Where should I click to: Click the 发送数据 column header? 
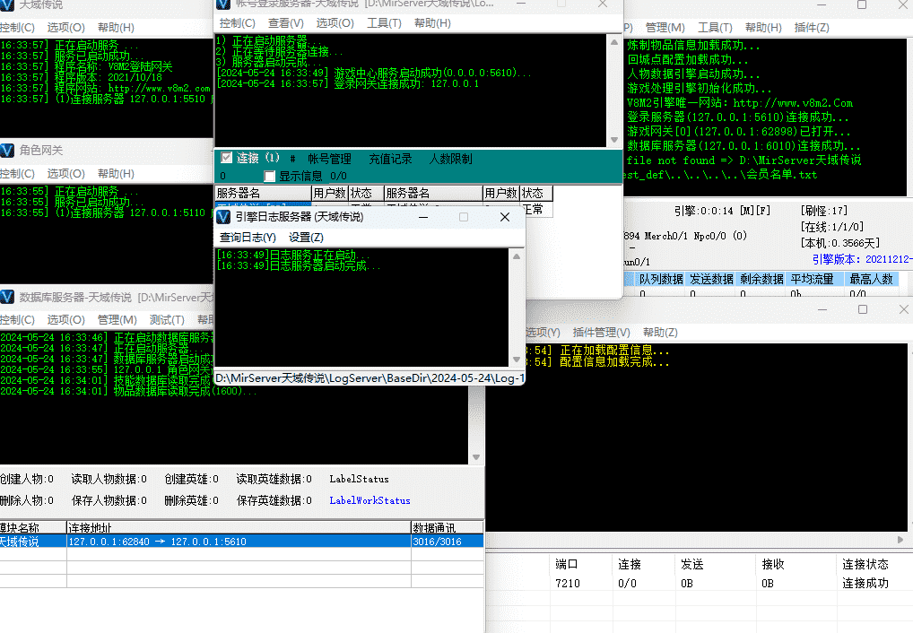[711, 279]
